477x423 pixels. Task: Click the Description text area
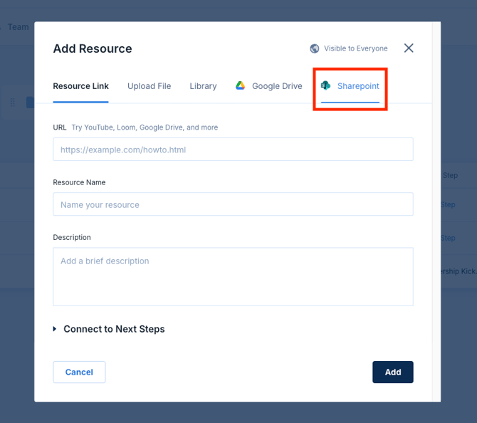pos(233,276)
